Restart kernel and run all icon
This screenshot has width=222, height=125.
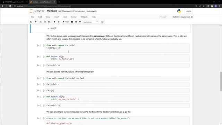coord(80,22)
